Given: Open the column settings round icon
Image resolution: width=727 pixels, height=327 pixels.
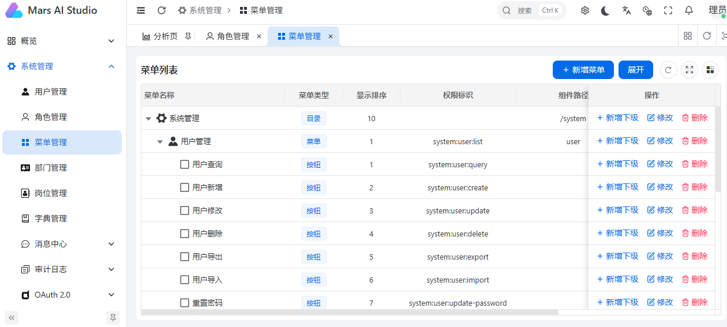Looking at the screenshot, I should [710, 70].
